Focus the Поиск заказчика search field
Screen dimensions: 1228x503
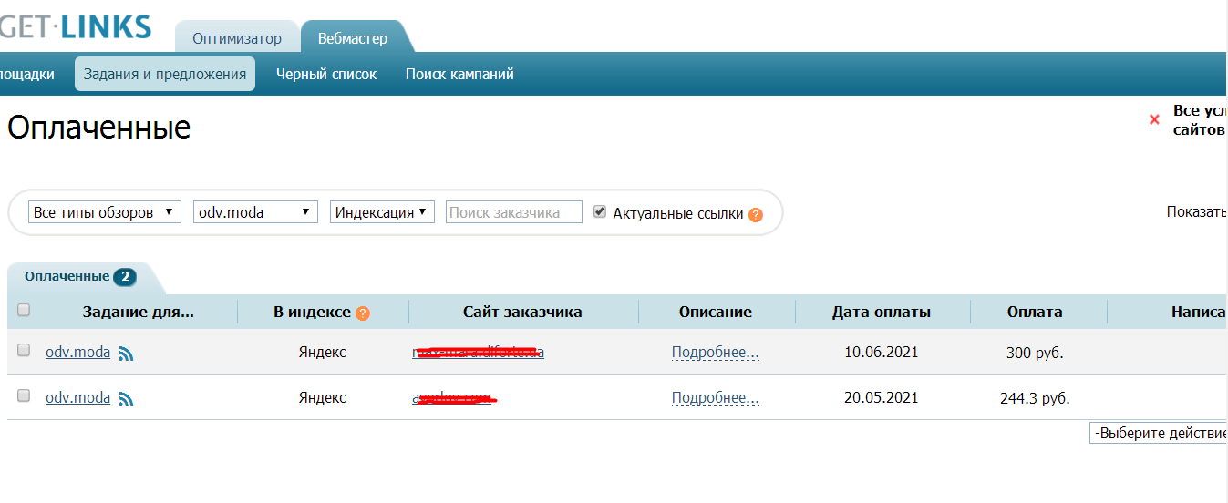pyautogui.click(x=514, y=212)
